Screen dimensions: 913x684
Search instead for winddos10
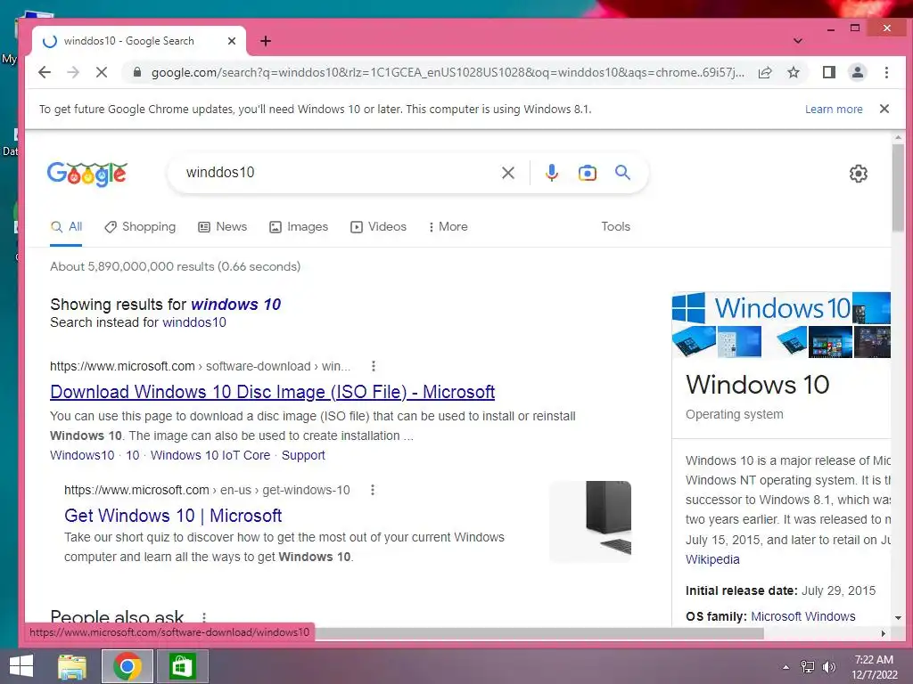[x=193, y=322]
